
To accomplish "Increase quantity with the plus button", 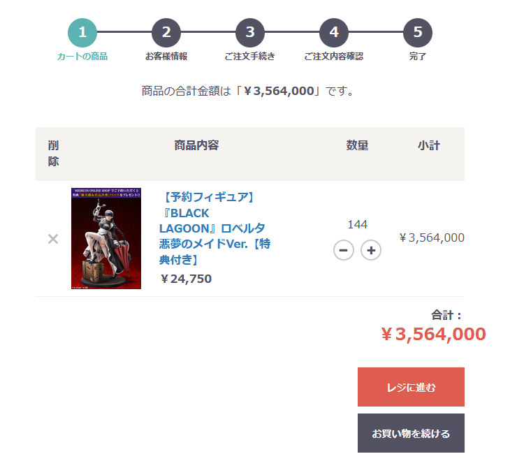I will [x=371, y=250].
